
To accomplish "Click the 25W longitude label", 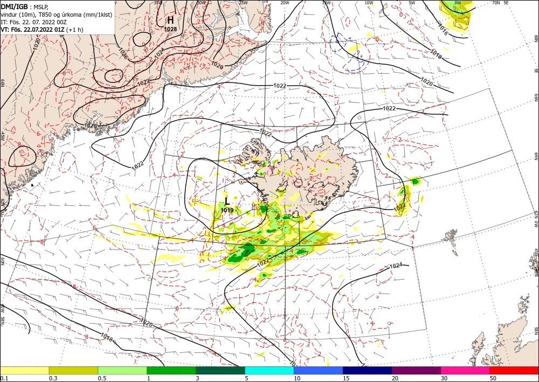I will click(243, 3).
